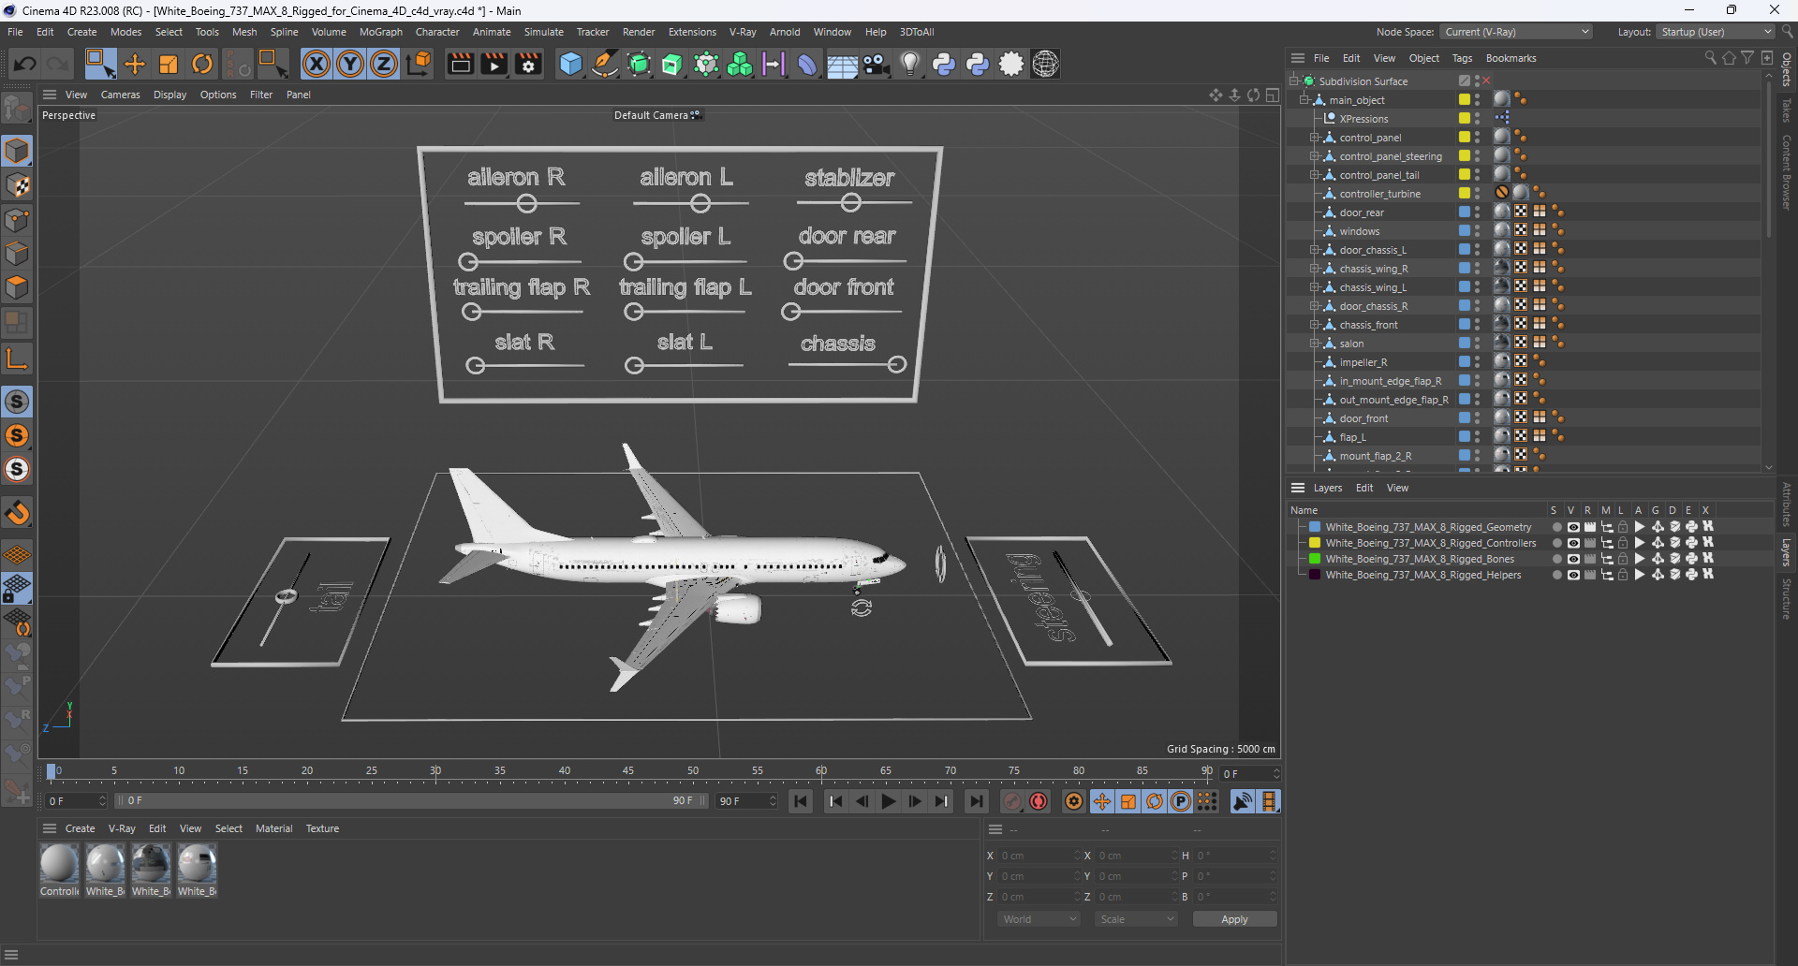Open the World coordinate system dropdown
Image resolution: width=1798 pixels, height=966 pixels.
pos(1039,919)
